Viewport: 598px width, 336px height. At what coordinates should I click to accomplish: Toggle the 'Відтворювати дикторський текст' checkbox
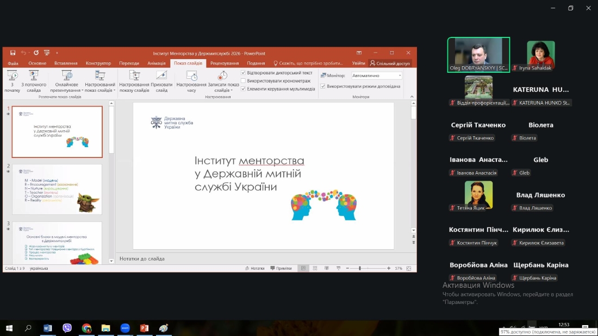click(244, 73)
